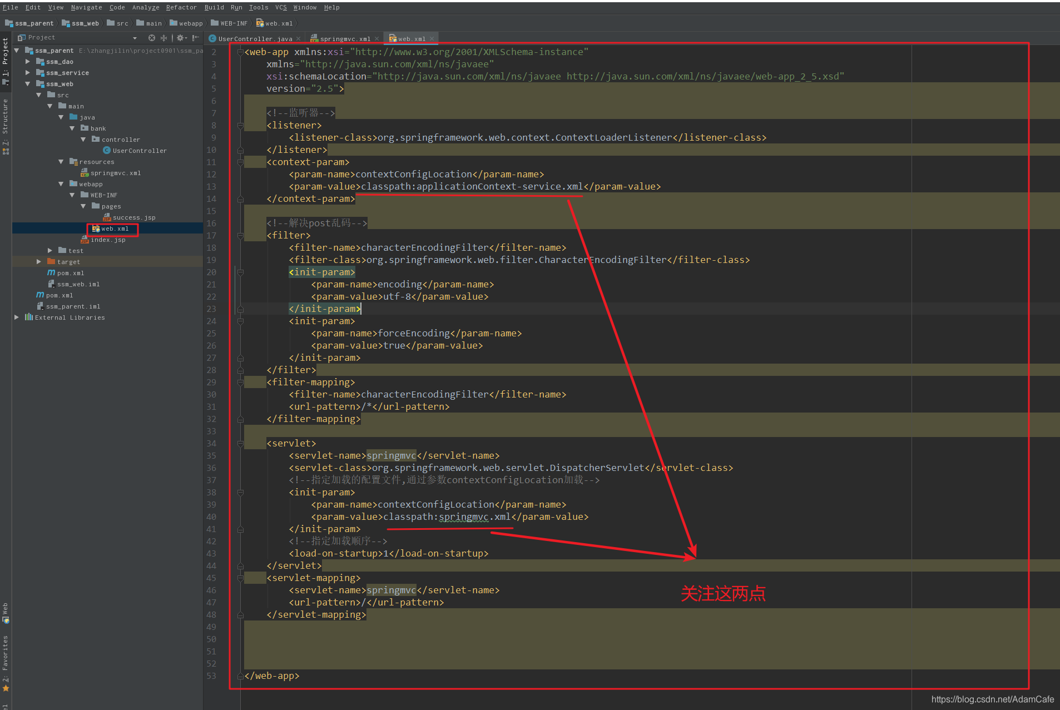Click line number 23 in the gutter

click(211, 309)
